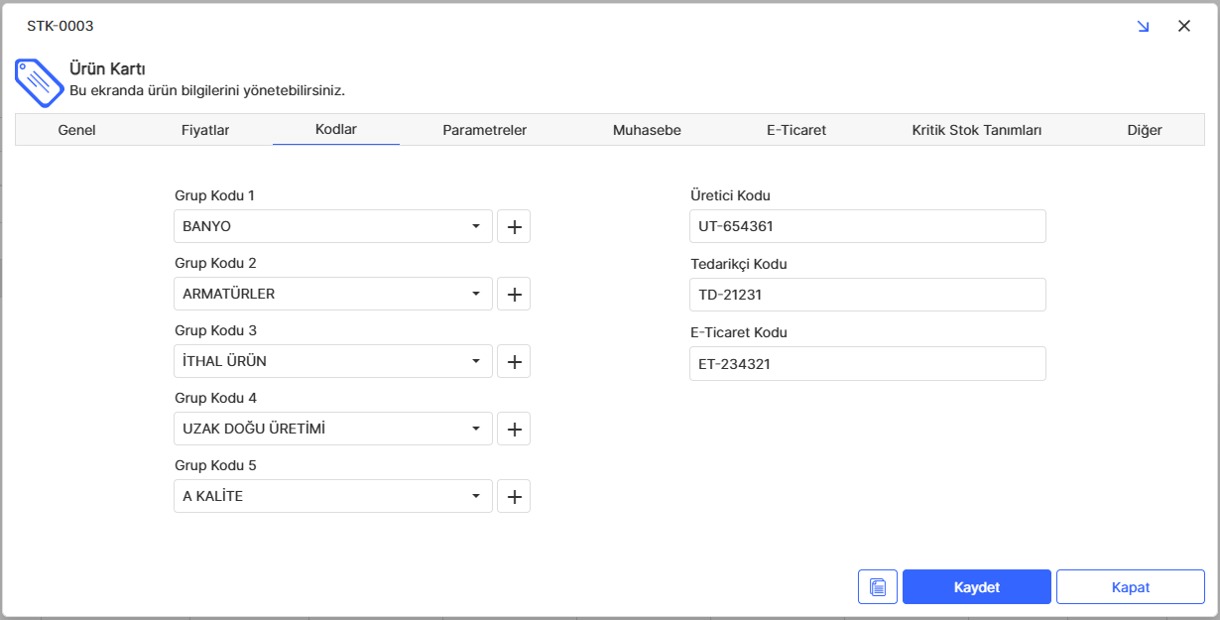
Task: Click the blue diagonal arrow icon in title bar
Action: [x=1143, y=27]
